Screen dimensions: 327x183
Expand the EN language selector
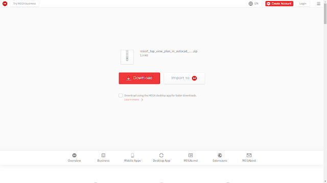(x=256, y=4)
